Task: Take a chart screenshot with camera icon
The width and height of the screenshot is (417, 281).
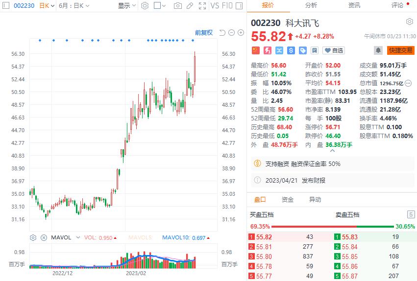Action: click(178, 5)
